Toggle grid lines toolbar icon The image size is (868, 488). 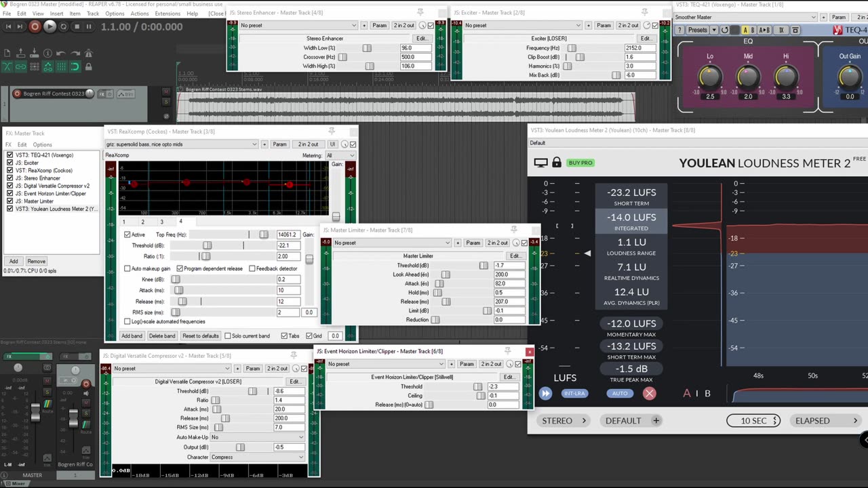tap(60, 66)
